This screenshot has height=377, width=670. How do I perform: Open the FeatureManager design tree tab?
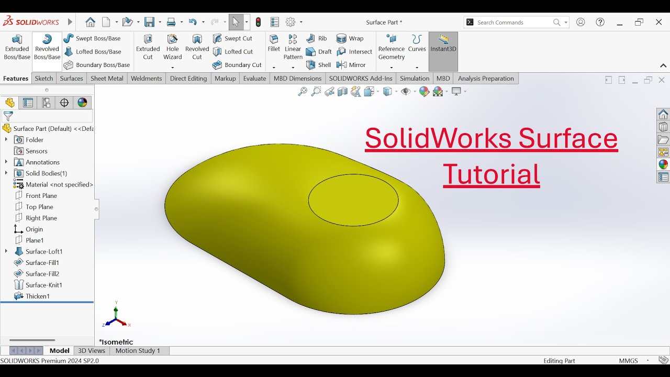[10, 103]
